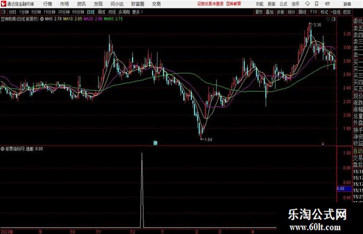Switch to 5分钟 period
This screenshot has height=234, width=363.
(x=36, y=12)
